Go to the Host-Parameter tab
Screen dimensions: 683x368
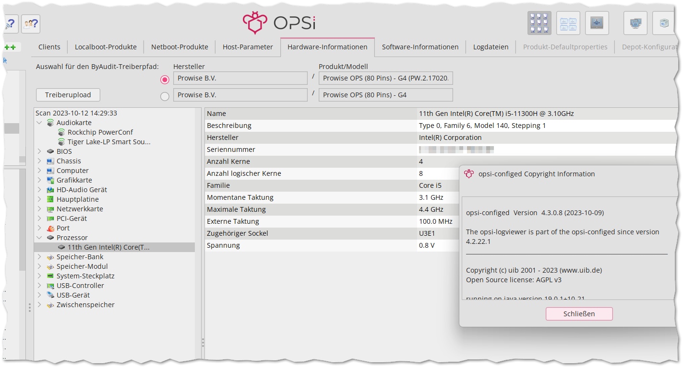tap(248, 47)
